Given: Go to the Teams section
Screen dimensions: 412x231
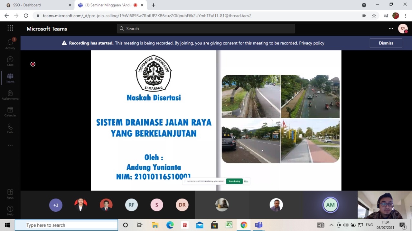Looking at the screenshot, I should pyautogui.click(x=10, y=78).
